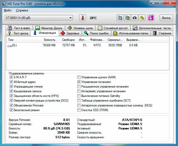Click the camera save screenshot icon
This screenshot has width=178, height=146.
click(x=135, y=18)
